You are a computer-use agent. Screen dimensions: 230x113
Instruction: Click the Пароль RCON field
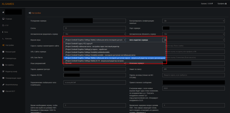(95, 75)
